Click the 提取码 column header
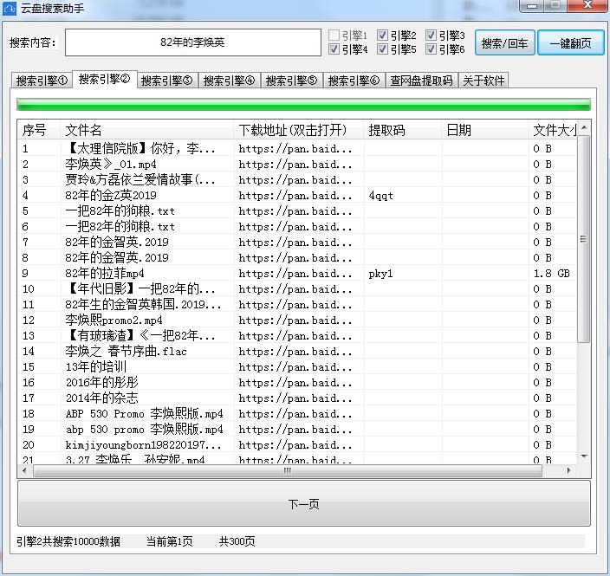610x576 pixels. pos(403,130)
